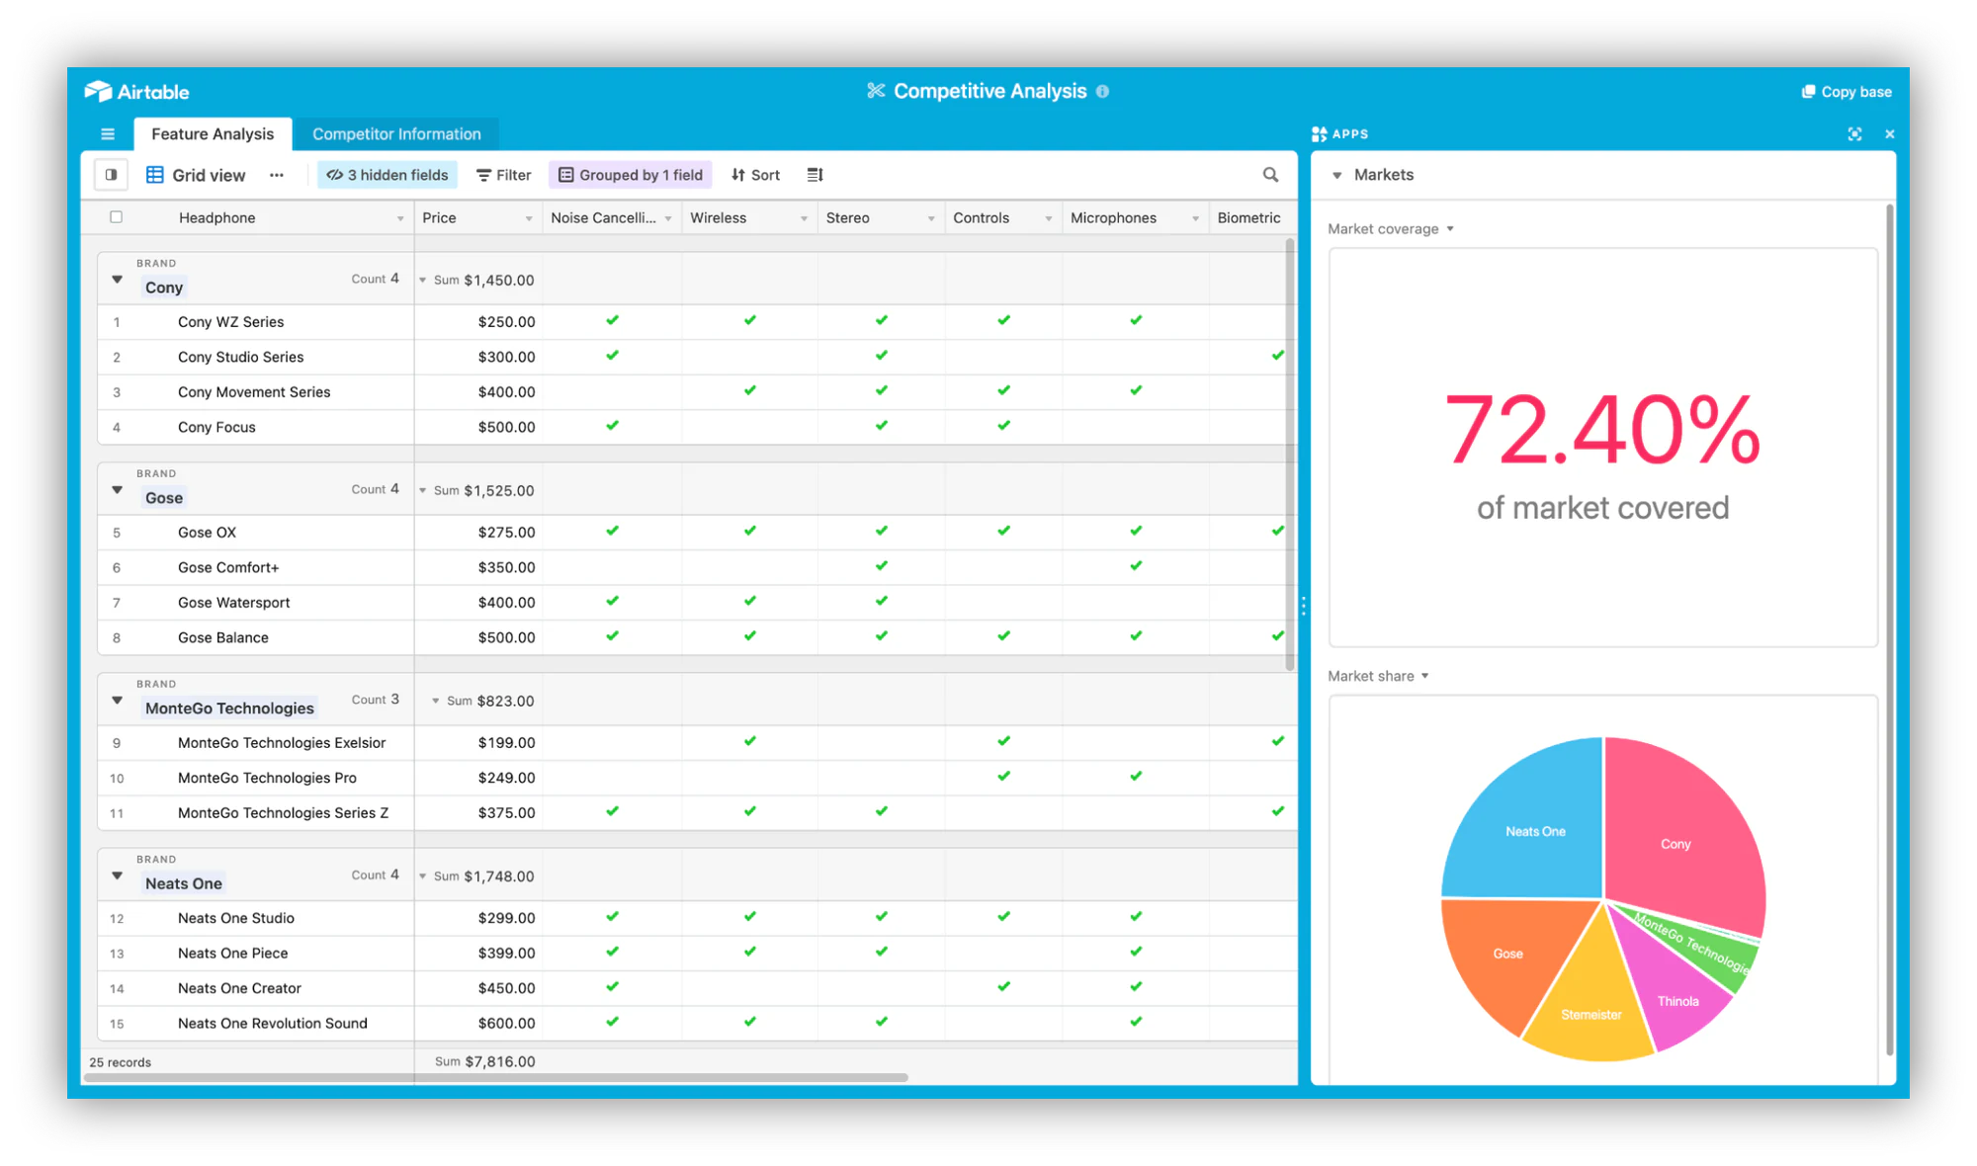Open Gose group Sum $1,525.00 summary dropdown
Viewport: 1977px width, 1166px height.
pos(475,491)
